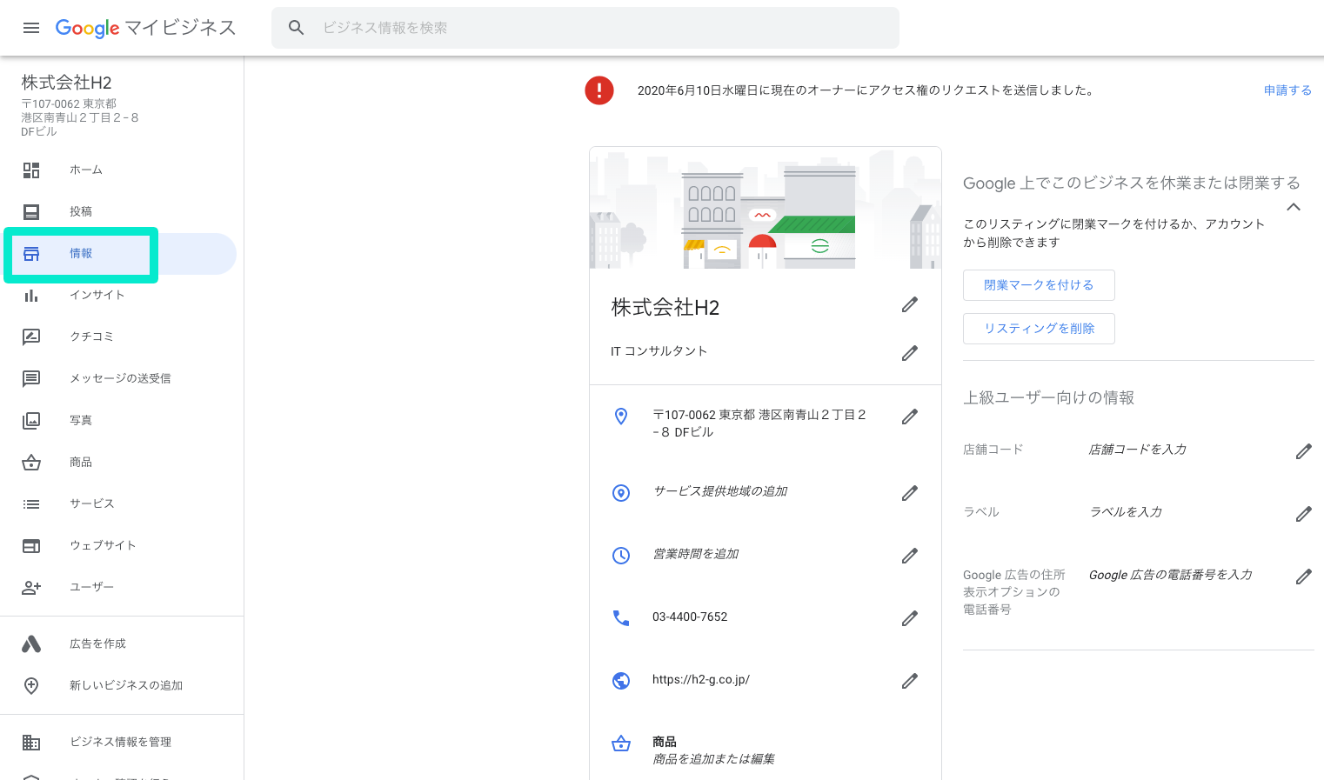This screenshot has height=780, width=1324.
Task: Click the search magnifier icon
Action: 297,28
